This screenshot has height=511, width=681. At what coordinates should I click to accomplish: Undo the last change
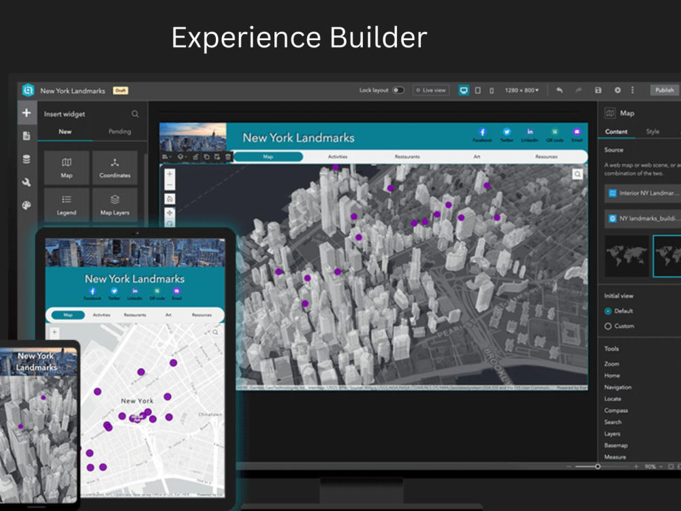pos(559,90)
